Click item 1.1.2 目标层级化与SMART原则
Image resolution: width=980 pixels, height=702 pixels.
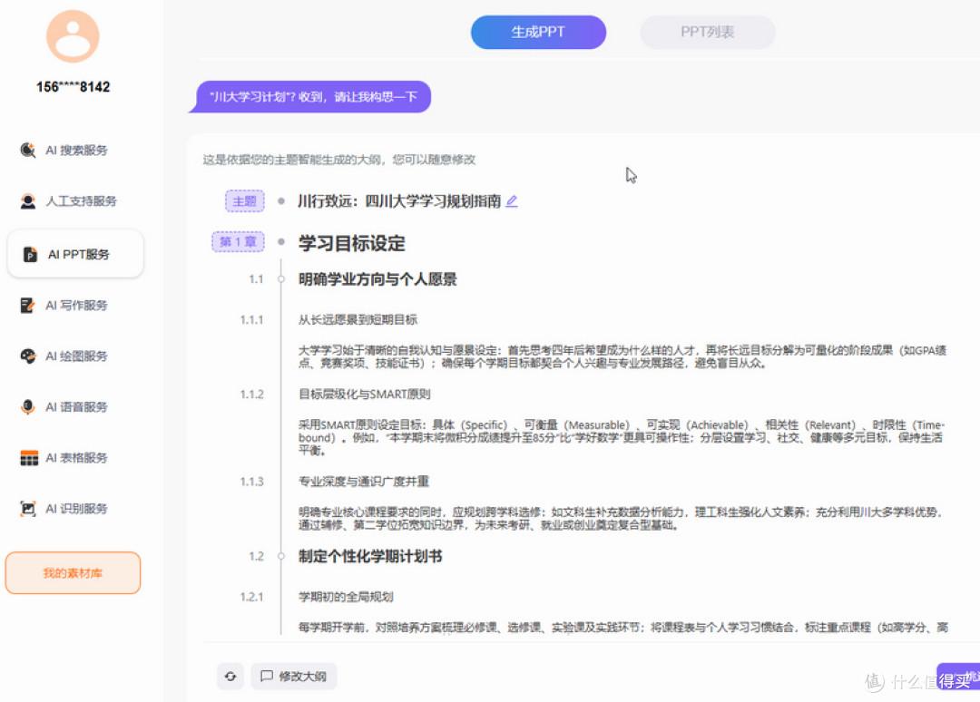(365, 395)
